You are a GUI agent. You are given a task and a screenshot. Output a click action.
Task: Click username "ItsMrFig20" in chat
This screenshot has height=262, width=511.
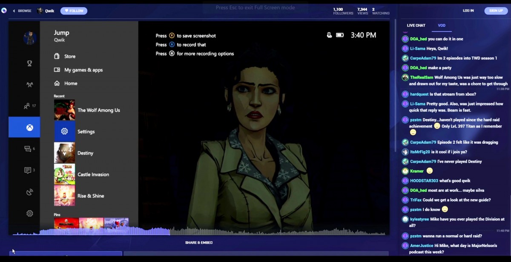[x=420, y=152]
